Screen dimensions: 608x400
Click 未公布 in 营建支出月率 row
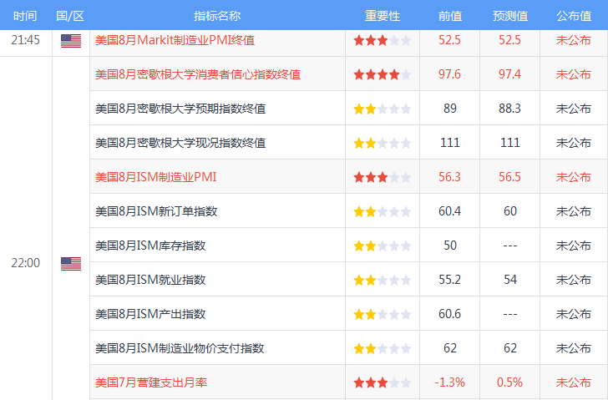(x=574, y=382)
